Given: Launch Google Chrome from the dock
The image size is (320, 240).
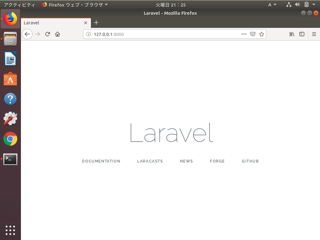Looking at the screenshot, I should (10, 139).
